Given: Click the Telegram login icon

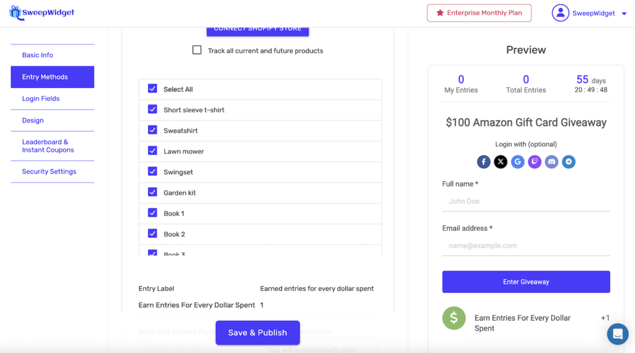Looking at the screenshot, I should coord(569,162).
